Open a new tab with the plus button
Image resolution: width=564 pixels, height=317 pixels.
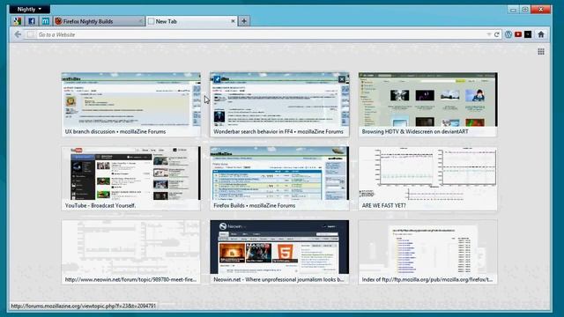click(x=244, y=21)
